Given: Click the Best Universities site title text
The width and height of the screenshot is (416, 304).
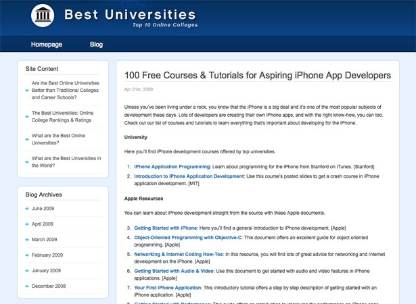Looking at the screenshot, I should 130,14.
